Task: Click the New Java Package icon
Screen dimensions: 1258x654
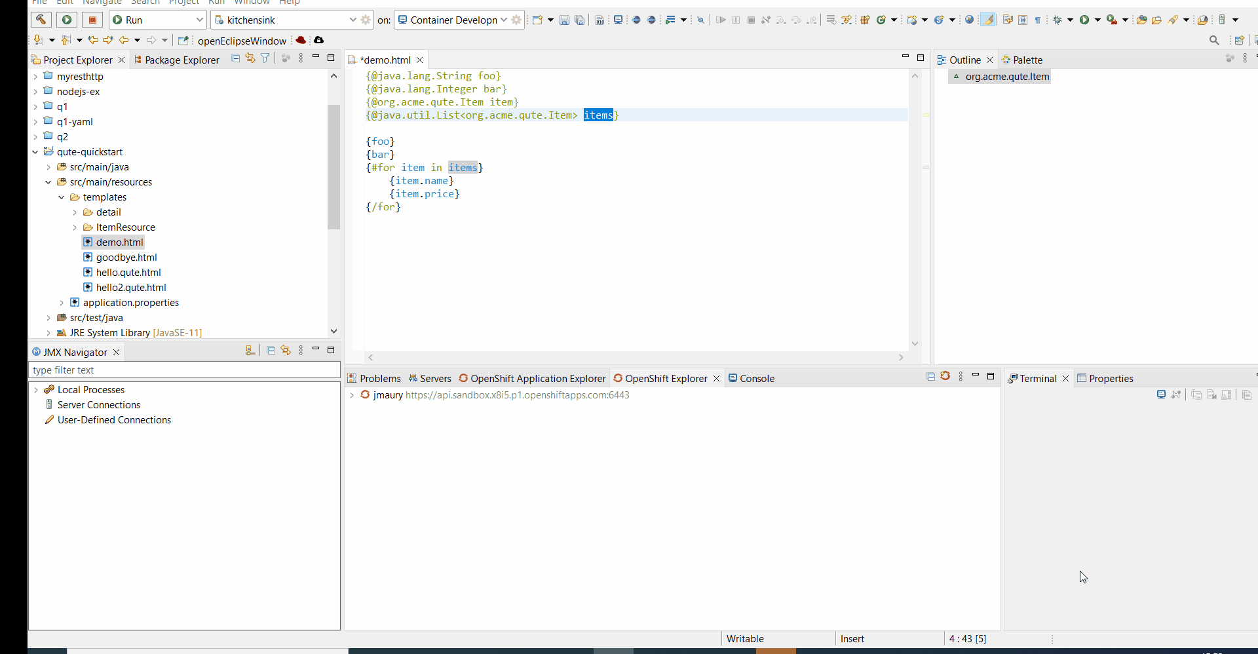Action: point(865,20)
